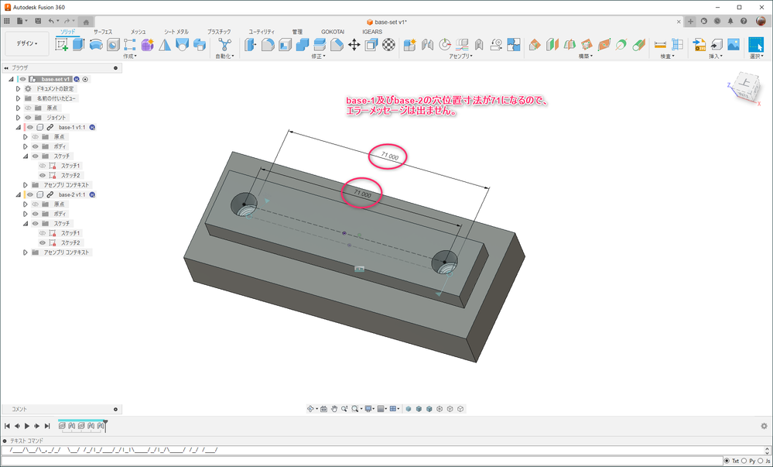Collapse the base-2 v1:1 node
The height and width of the screenshot is (467, 773).
coord(19,194)
